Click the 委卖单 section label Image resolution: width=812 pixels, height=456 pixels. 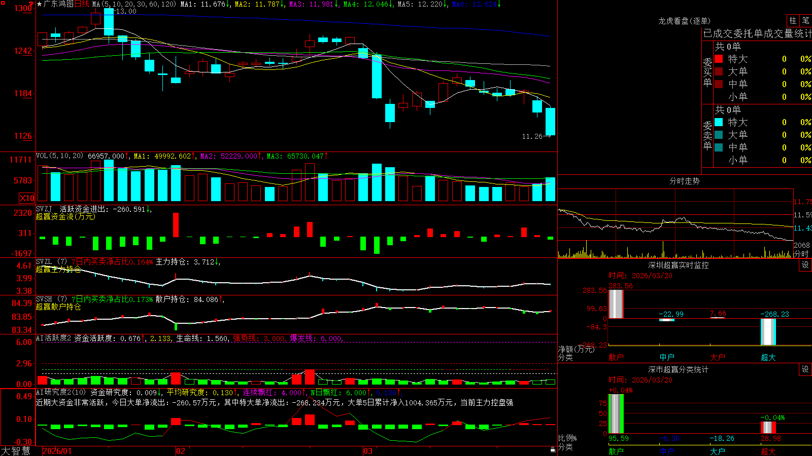(x=707, y=135)
